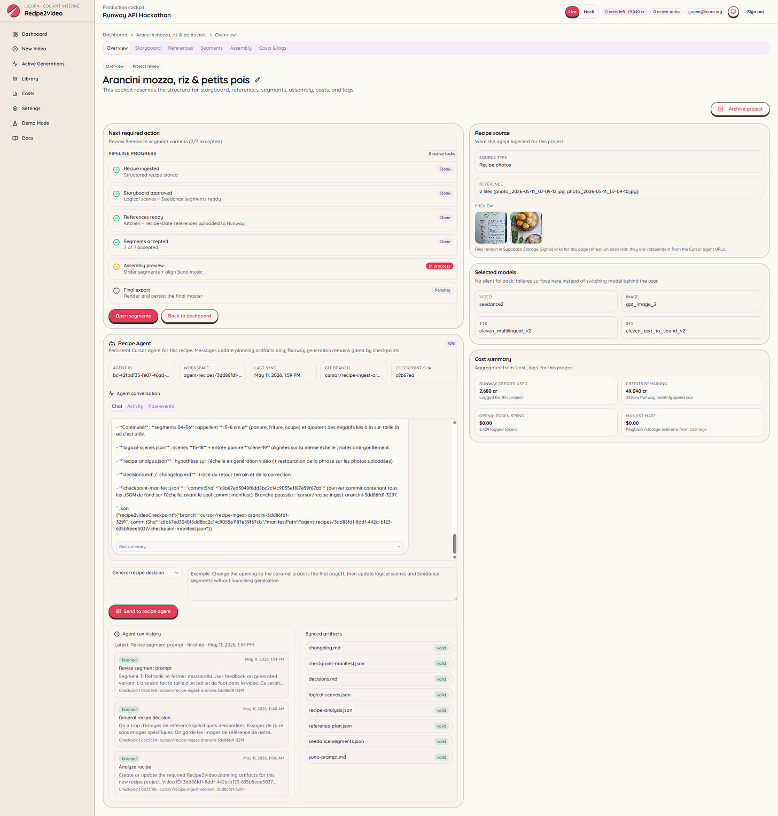Open Costs using the bar-chart icon
Image resolution: width=778 pixels, height=816 pixels.
click(x=15, y=94)
